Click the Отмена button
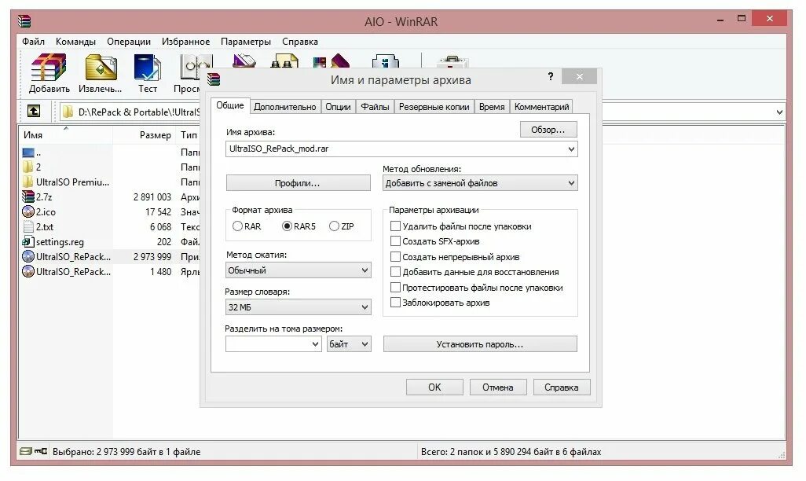 click(497, 387)
